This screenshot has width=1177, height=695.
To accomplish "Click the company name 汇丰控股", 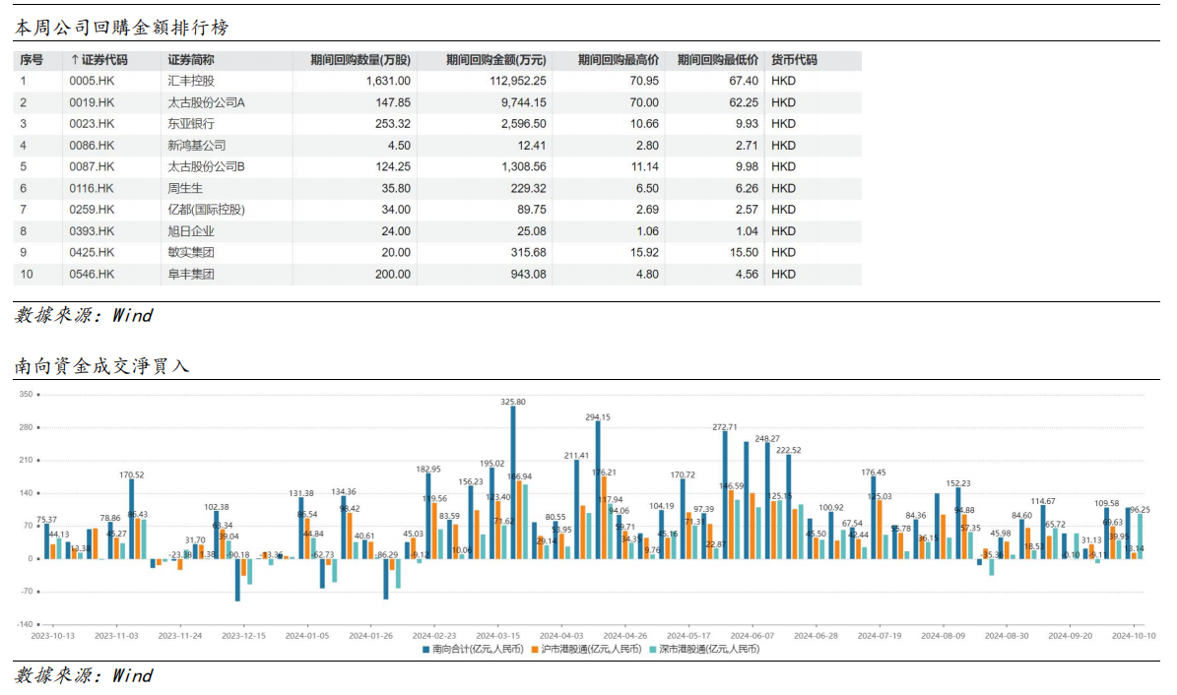I will point(191,81).
